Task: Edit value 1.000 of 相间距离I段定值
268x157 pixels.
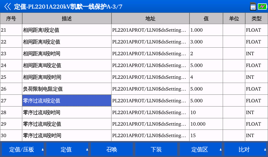Action: (206, 30)
